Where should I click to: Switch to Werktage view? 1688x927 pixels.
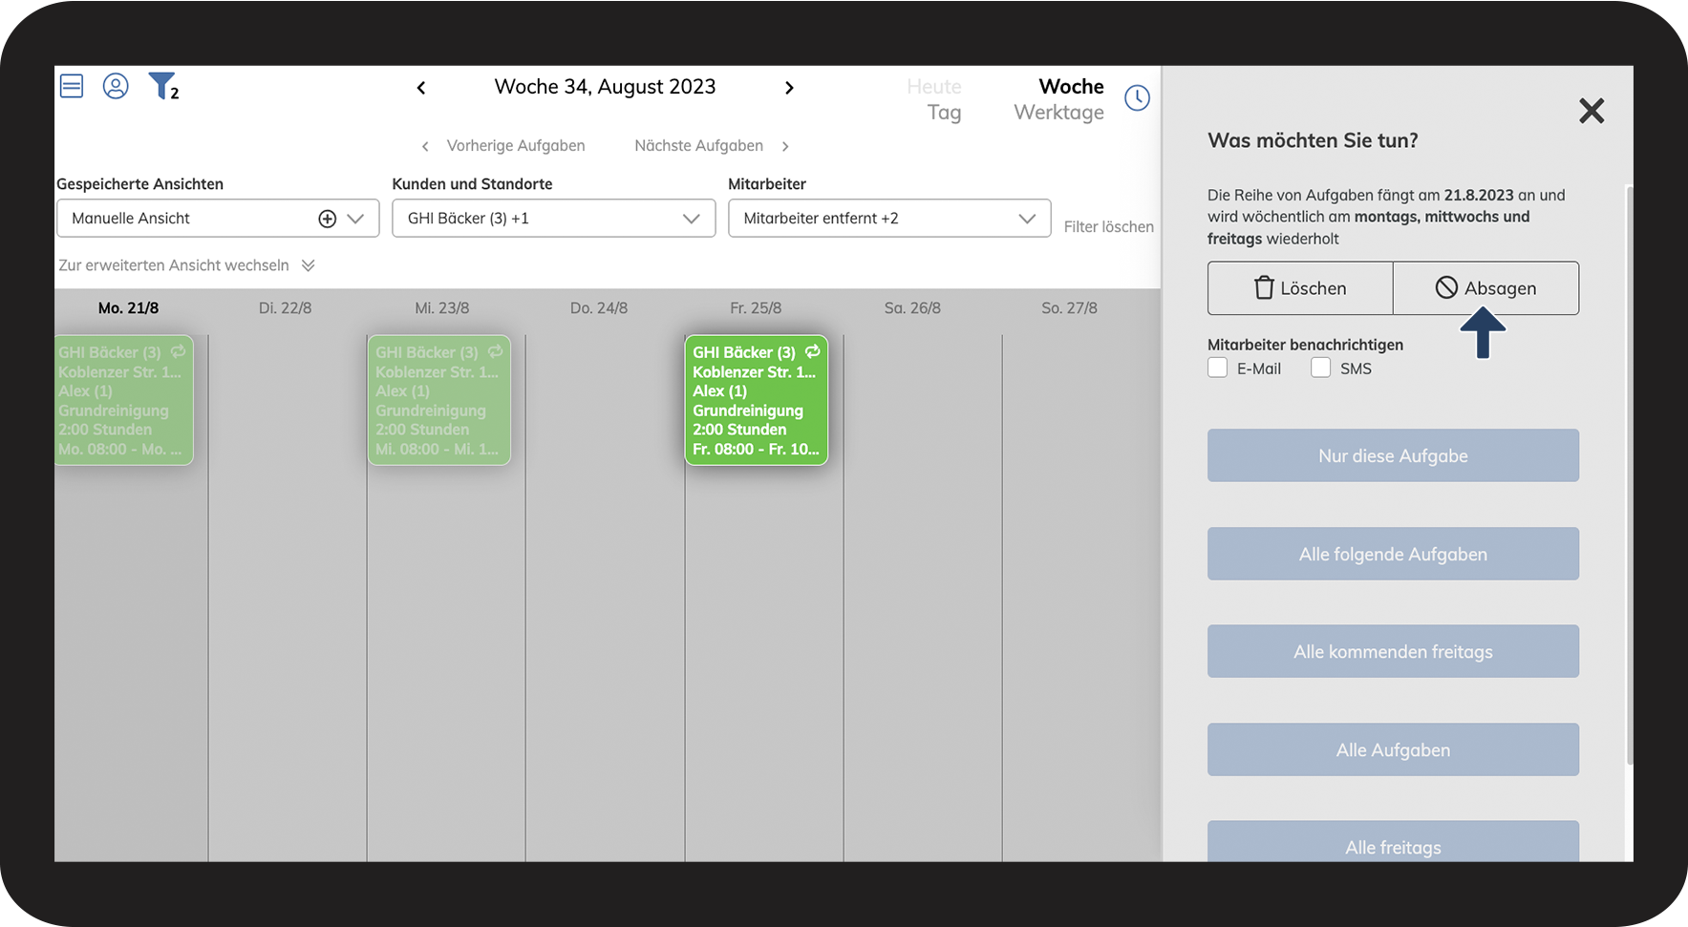coord(1058,113)
